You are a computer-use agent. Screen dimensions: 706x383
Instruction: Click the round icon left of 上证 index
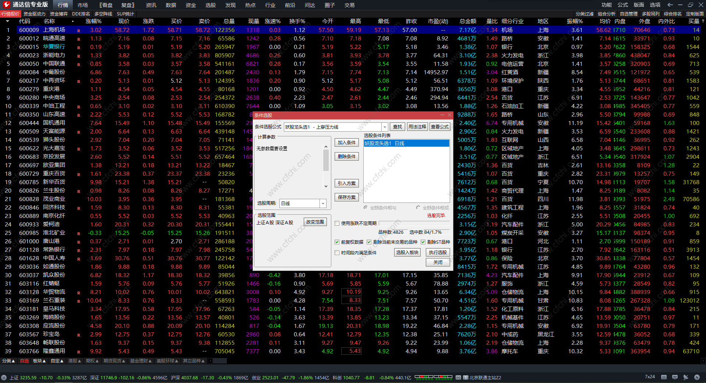(x=4, y=377)
